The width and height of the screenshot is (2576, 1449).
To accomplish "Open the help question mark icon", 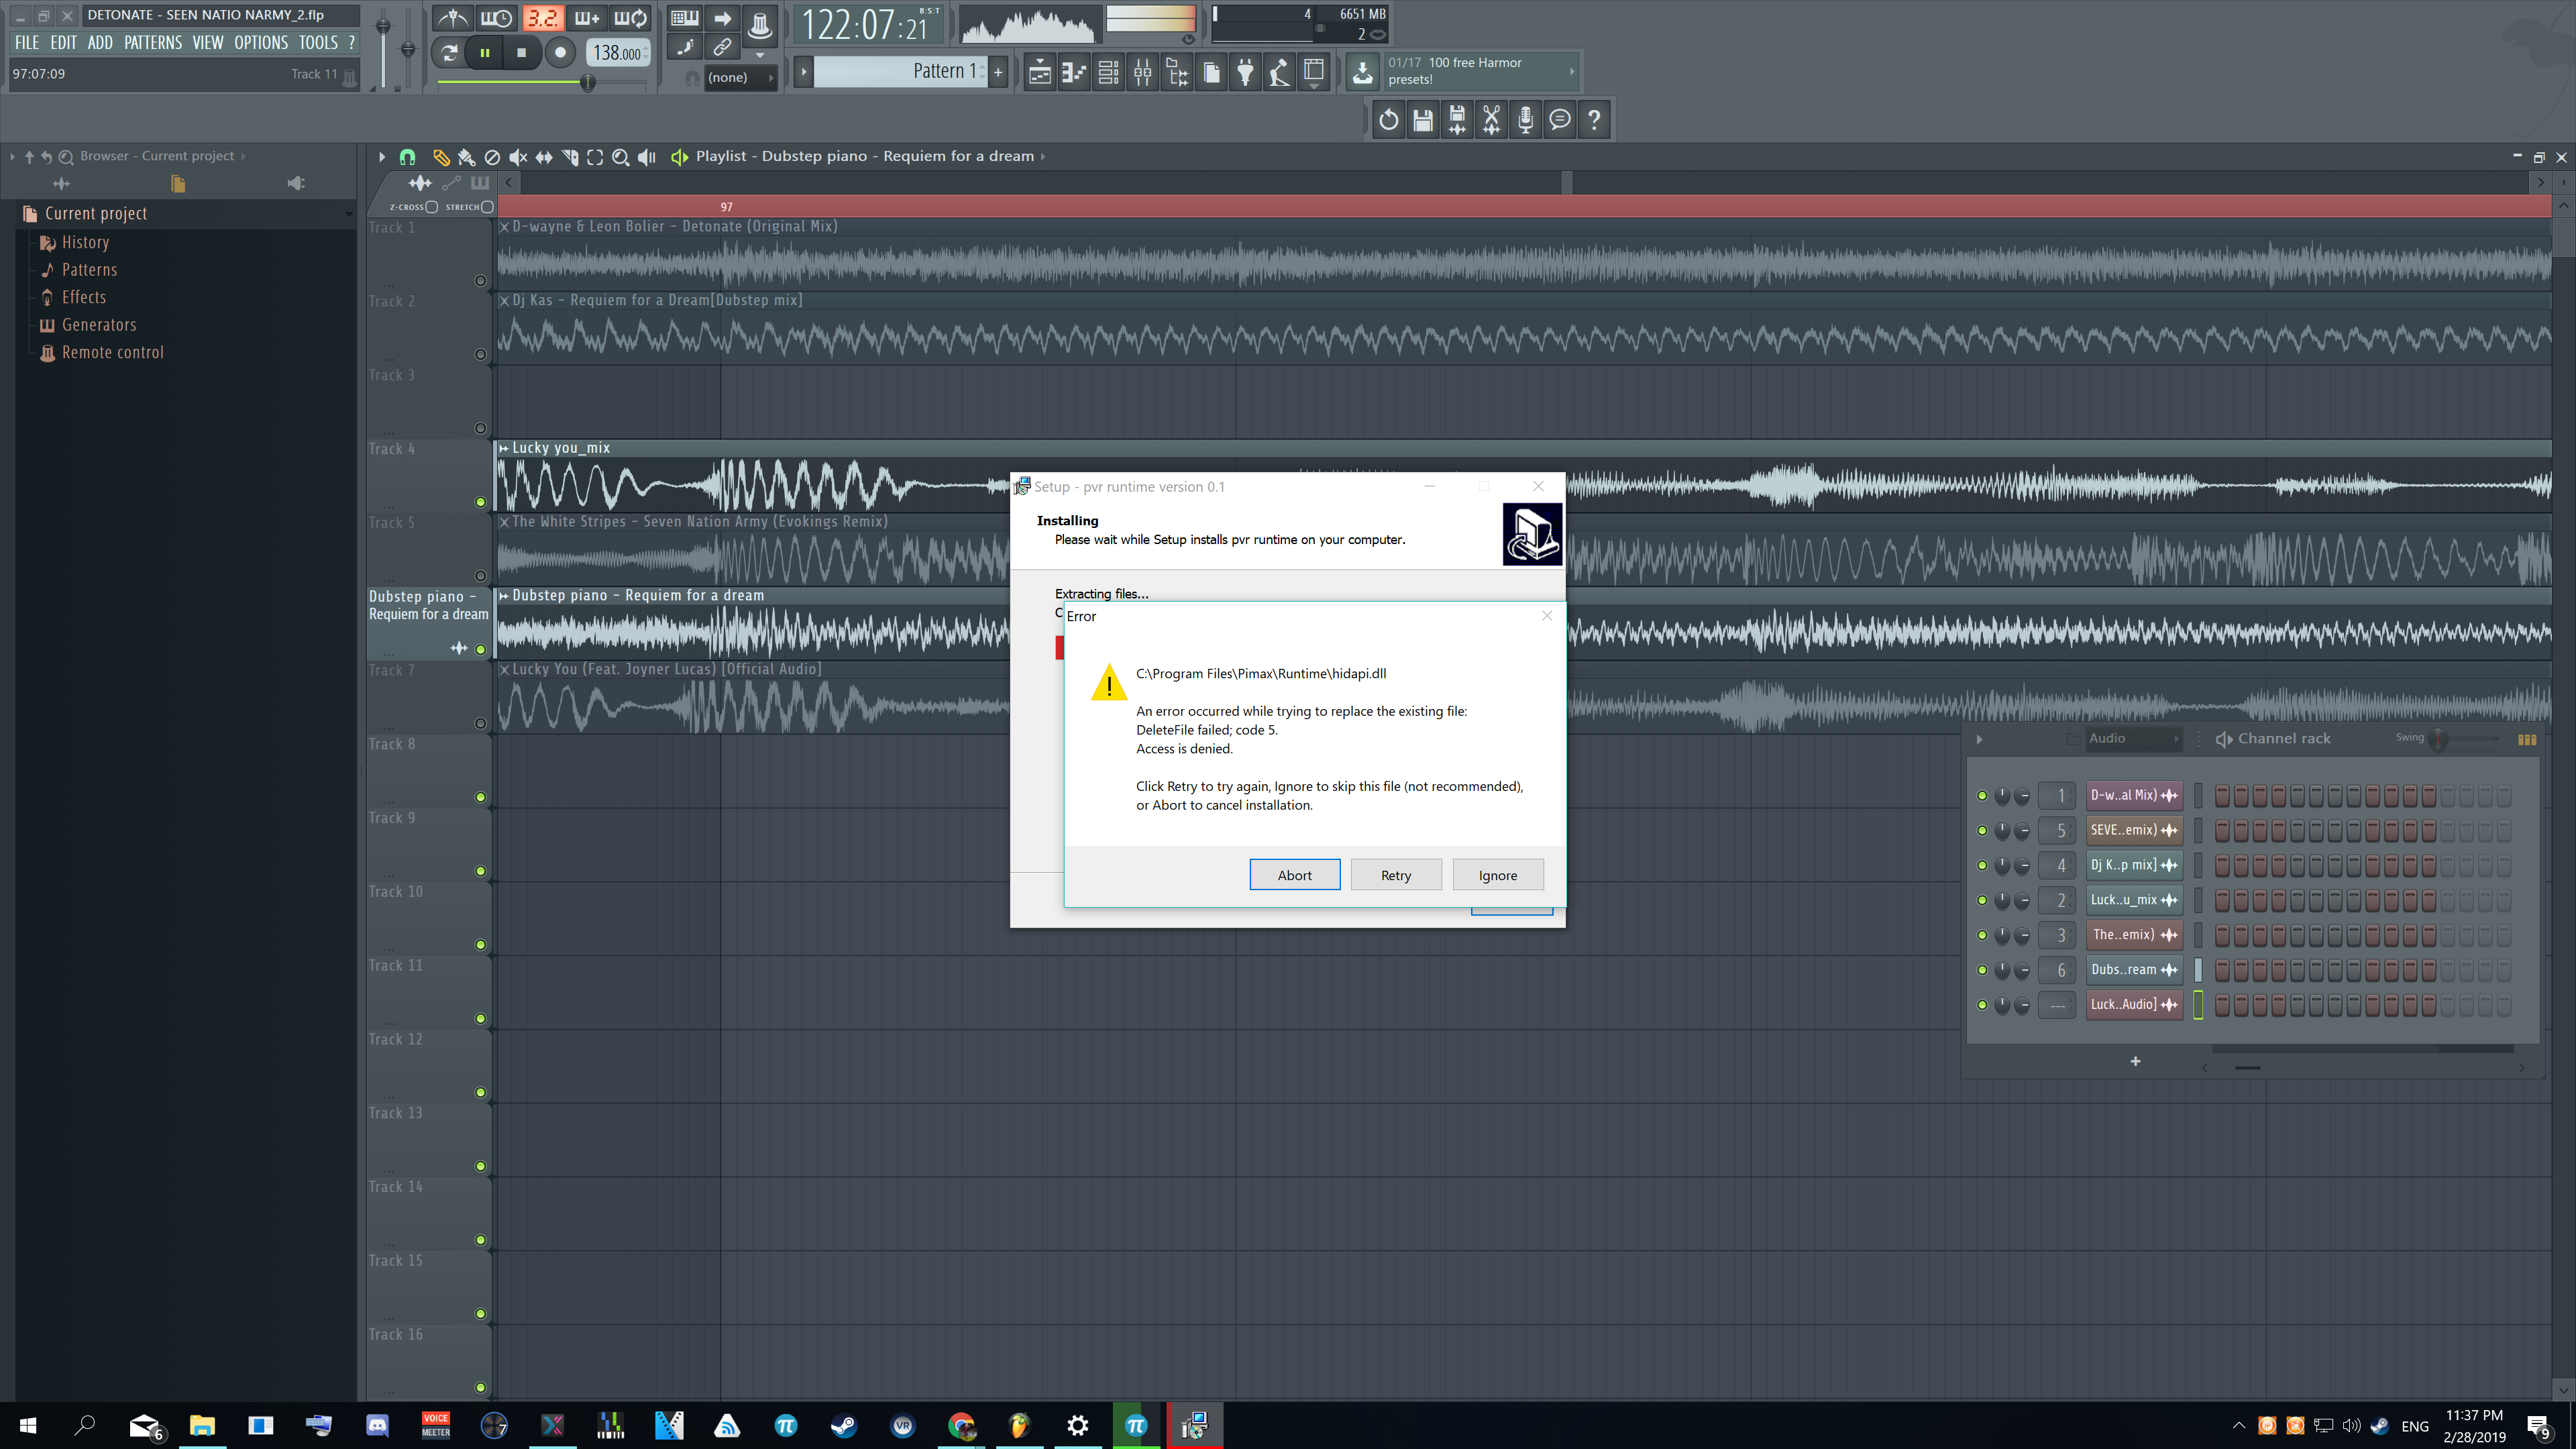I will (x=1594, y=120).
